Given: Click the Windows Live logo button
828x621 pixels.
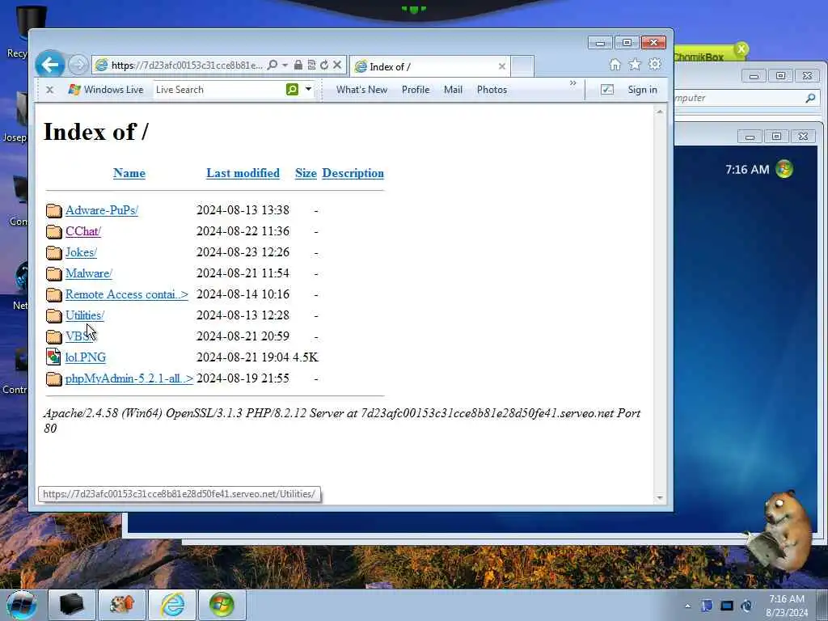Looking at the screenshot, I should (106, 90).
